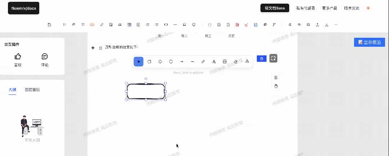Image resolution: width=389 pixels, height=156 pixels.
Task: Click the plus add-block icon beside paragraph
Action: [93, 48]
